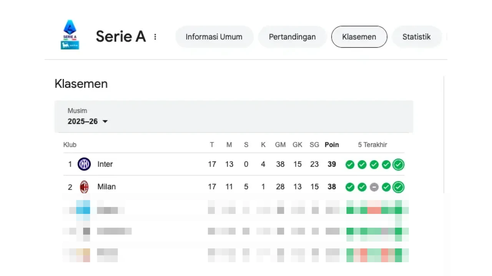Switch to the Informasi Umum tab
This screenshot has width=492, height=276.
point(214,37)
